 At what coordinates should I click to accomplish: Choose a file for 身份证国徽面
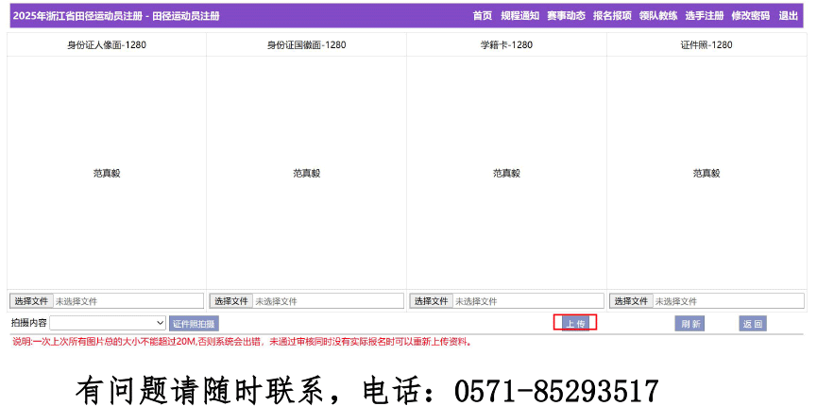(x=231, y=301)
